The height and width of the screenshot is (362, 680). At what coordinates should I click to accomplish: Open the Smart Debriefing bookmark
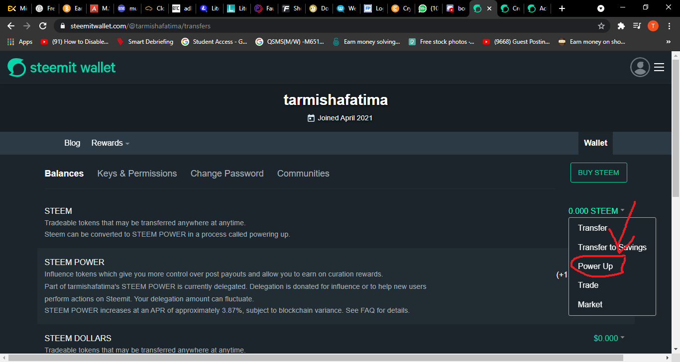[145, 42]
